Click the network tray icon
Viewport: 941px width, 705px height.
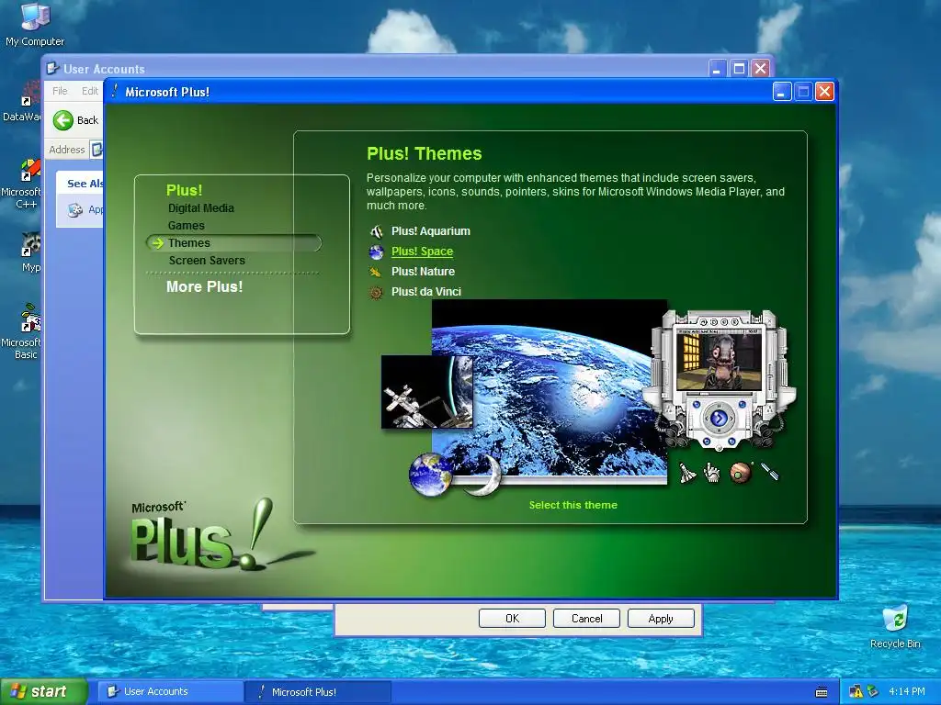click(x=873, y=691)
